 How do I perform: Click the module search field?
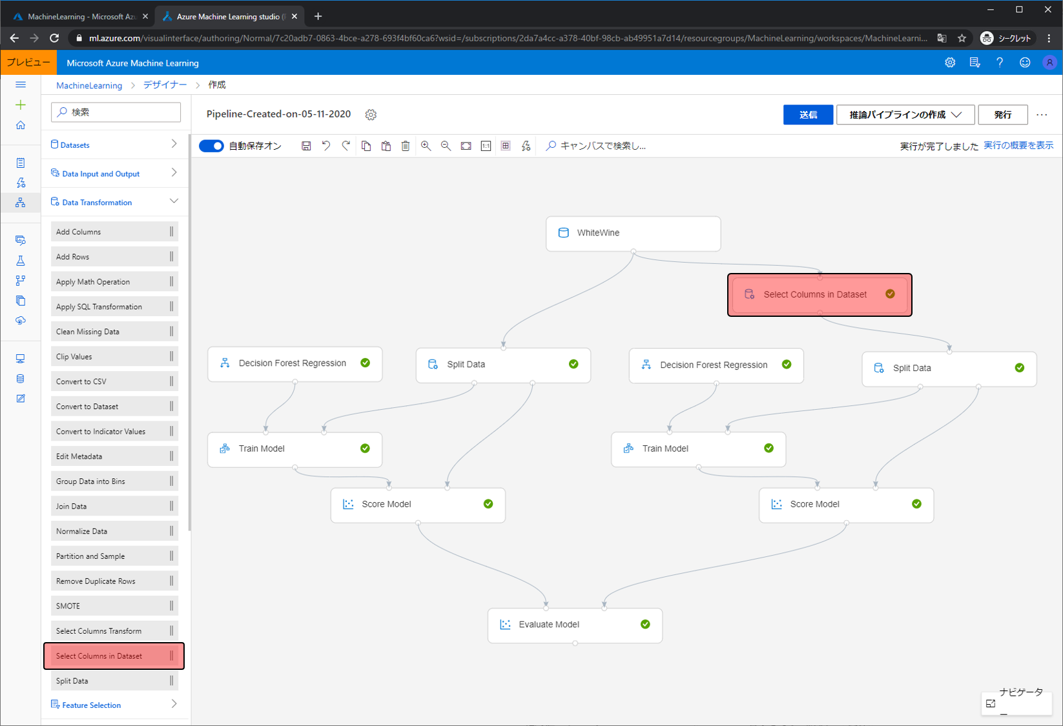[x=116, y=112]
